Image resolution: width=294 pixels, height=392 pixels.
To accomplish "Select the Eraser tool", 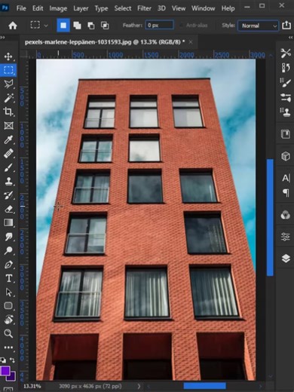I will coord(8,209).
